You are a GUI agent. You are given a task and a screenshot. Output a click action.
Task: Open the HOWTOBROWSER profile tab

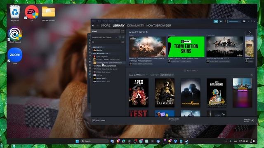click(158, 25)
